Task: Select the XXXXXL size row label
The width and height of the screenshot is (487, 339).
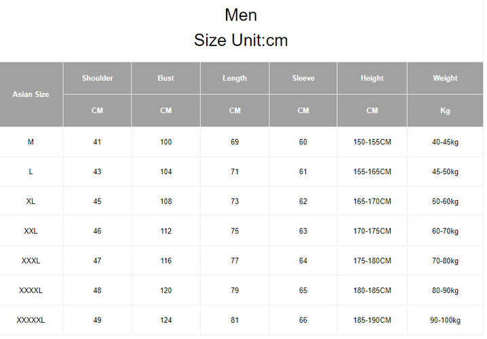Action: [31, 320]
